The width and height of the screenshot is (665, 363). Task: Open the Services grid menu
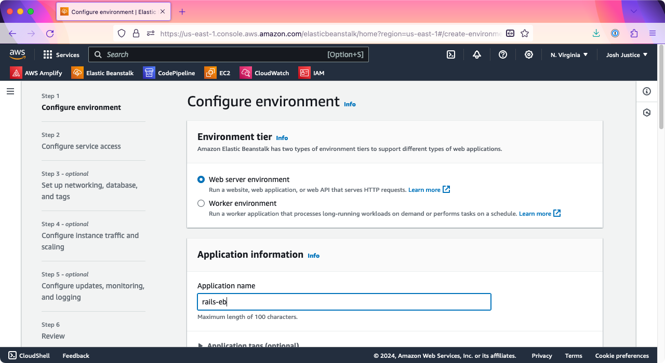[x=61, y=54]
